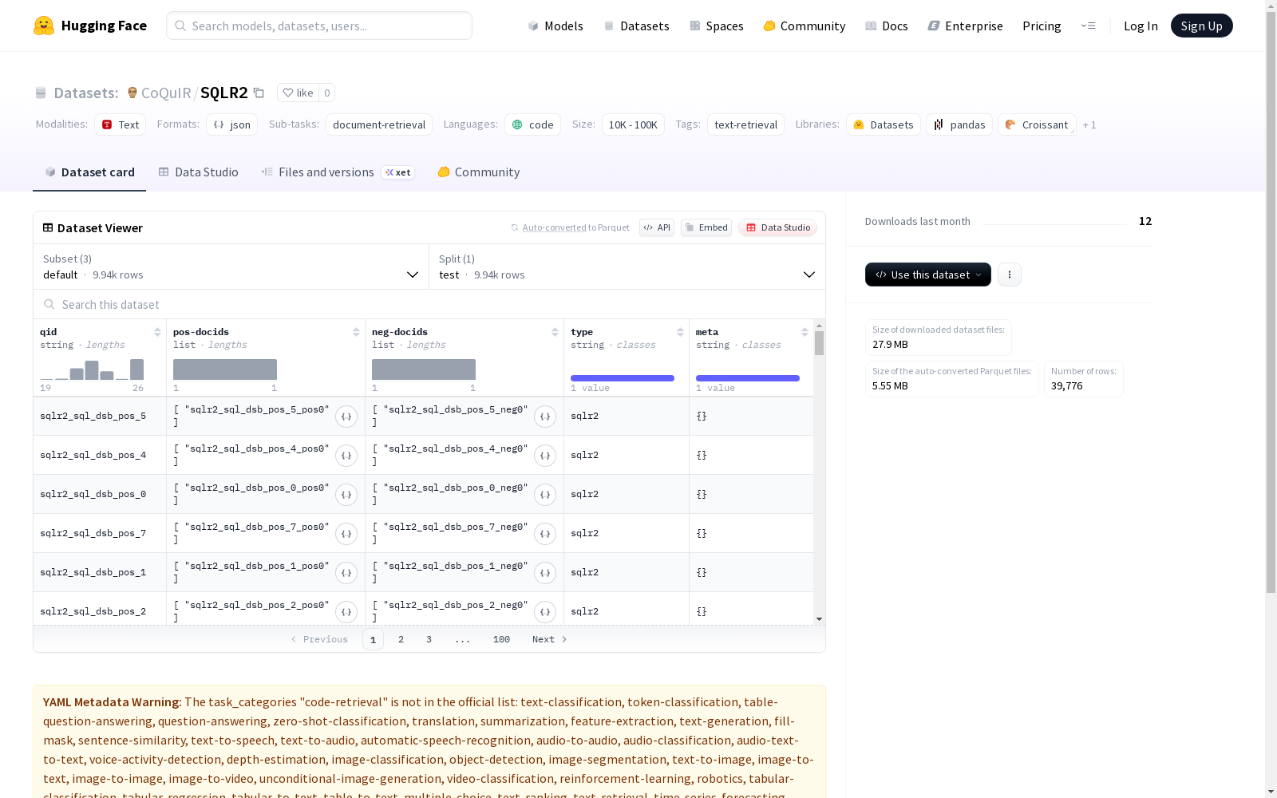
Task: Click the document-retrieval sub-task tag
Action: point(379,124)
